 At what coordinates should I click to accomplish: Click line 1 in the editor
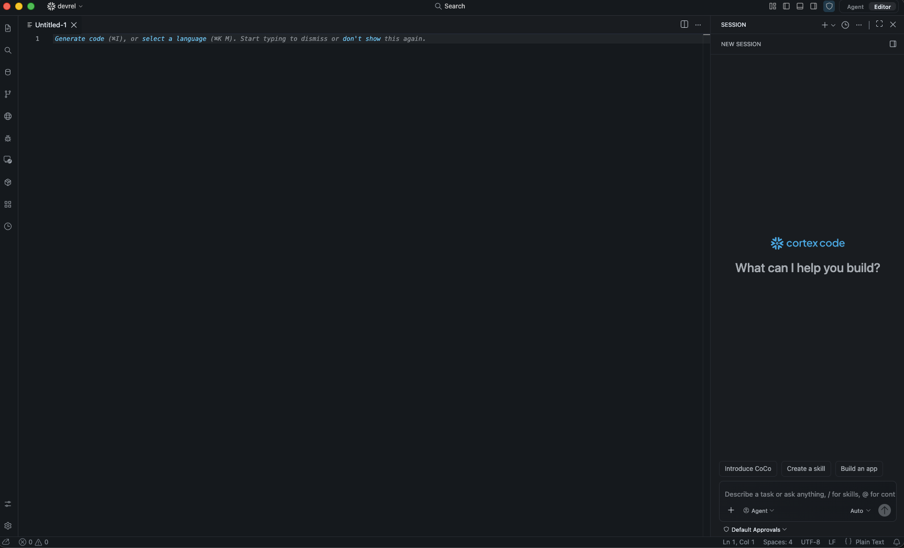click(377, 39)
